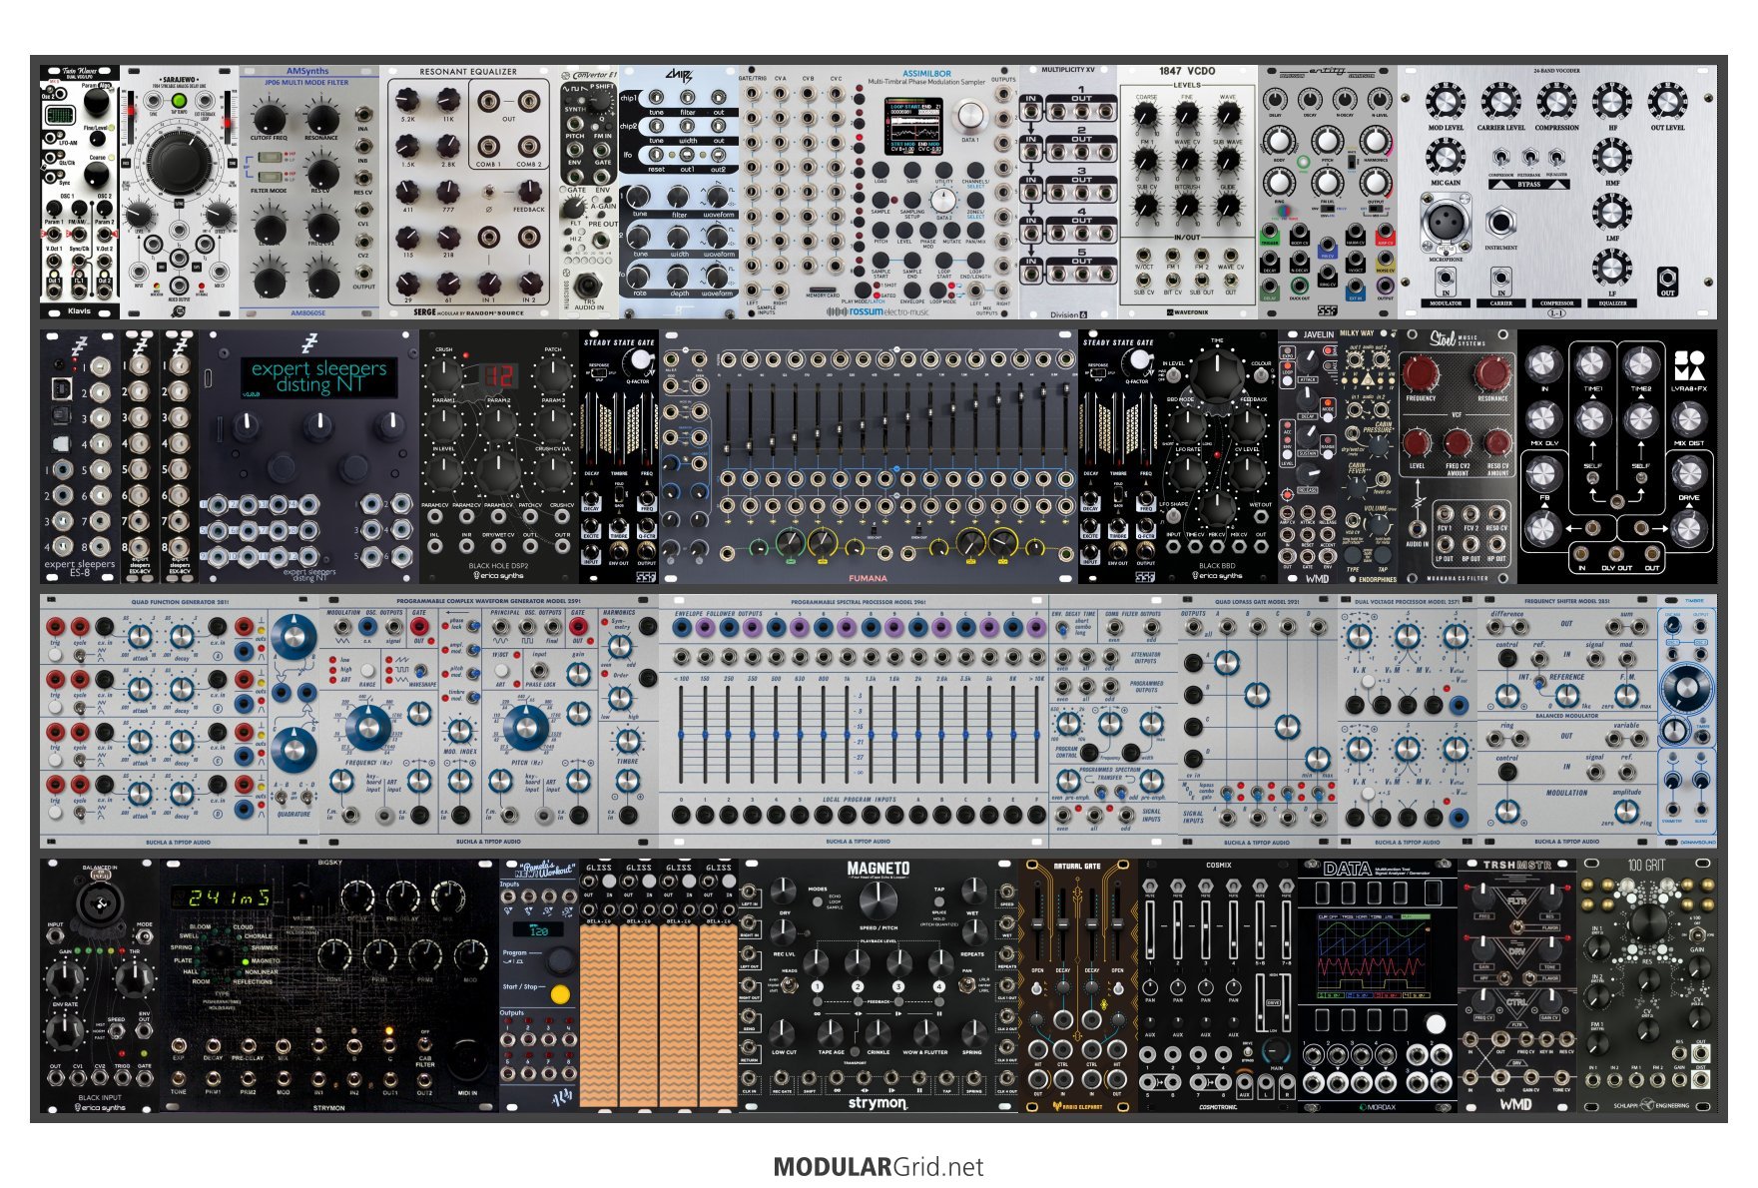Turn the MOD LEVEL knob on the vocoder
This screenshot has width=1758, height=1188.
pyautogui.click(x=1446, y=102)
